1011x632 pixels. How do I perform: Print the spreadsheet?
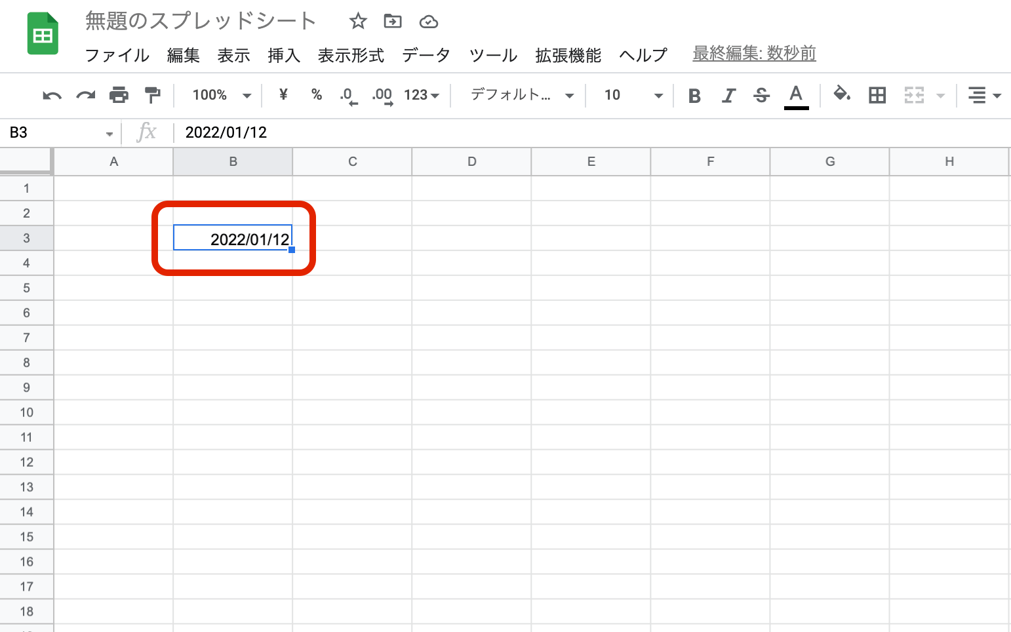(x=119, y=95)
